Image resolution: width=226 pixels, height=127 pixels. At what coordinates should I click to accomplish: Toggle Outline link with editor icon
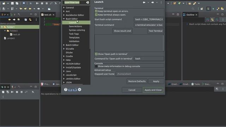(212, 20)
